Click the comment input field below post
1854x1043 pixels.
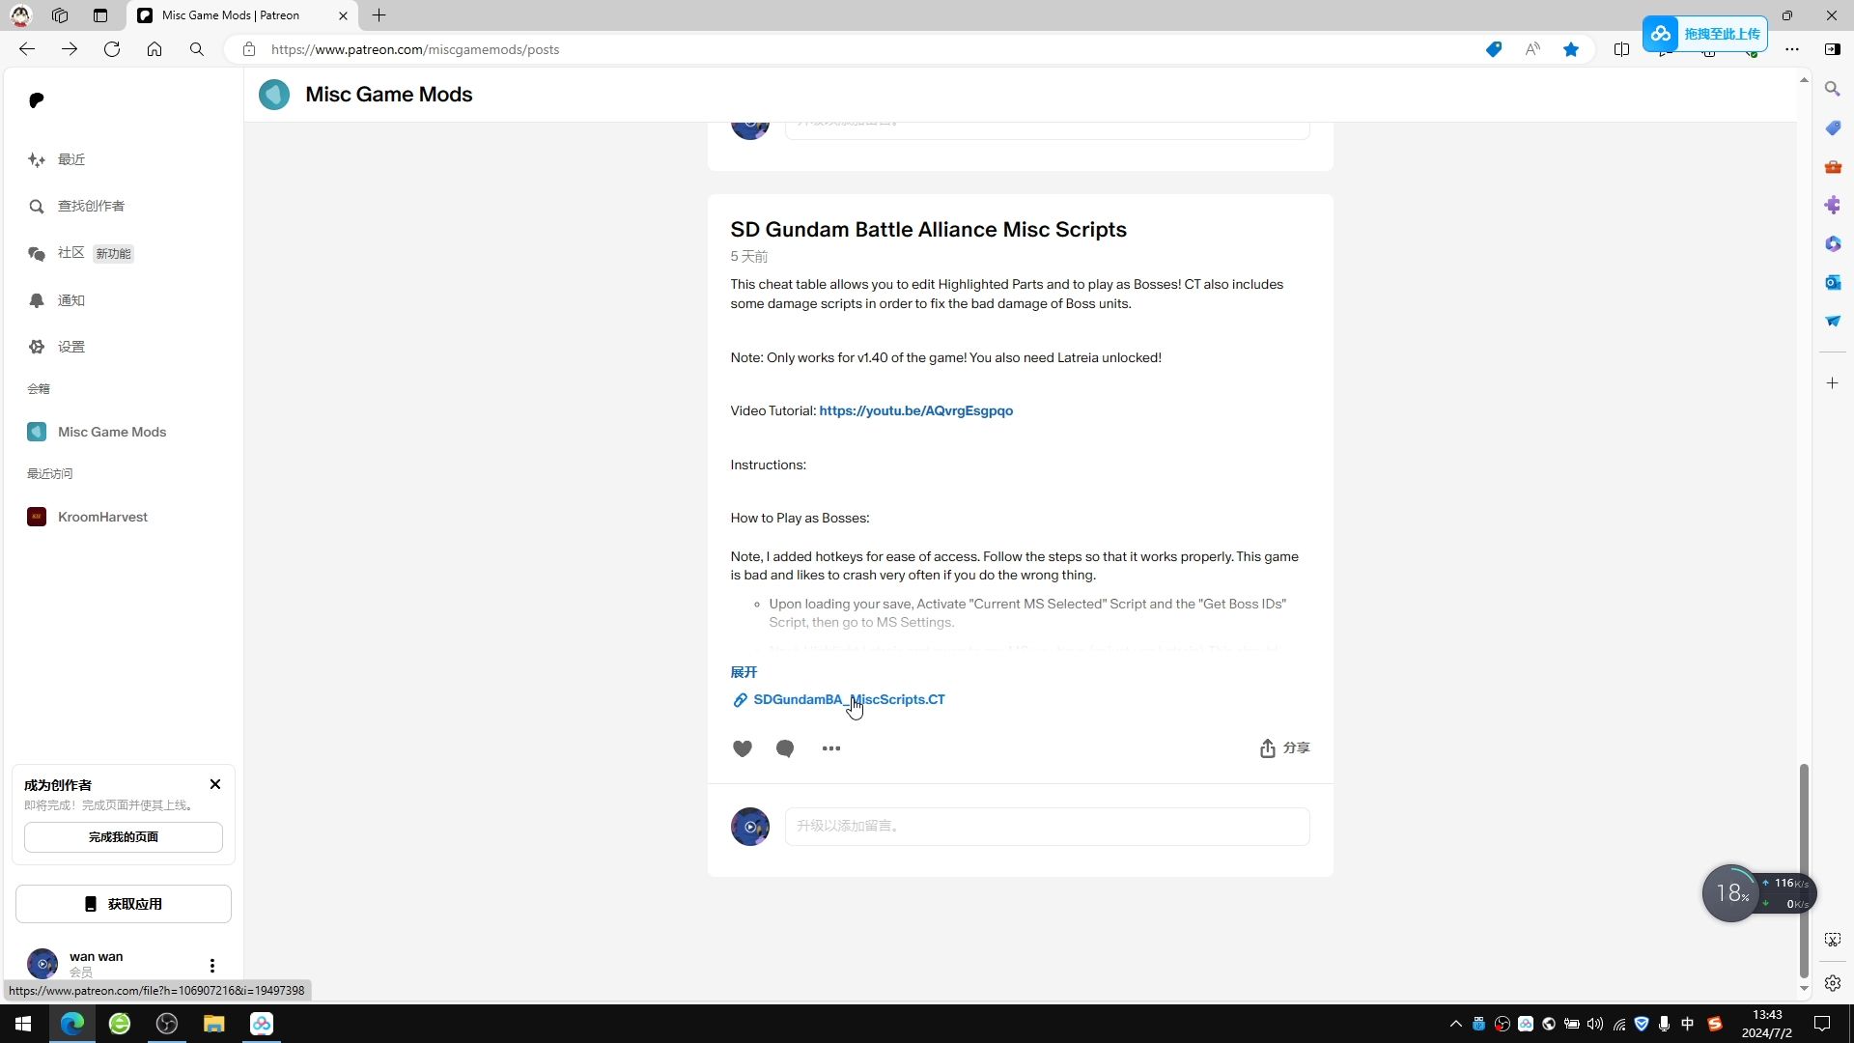pyautogui.click(x=1047, y=827)
